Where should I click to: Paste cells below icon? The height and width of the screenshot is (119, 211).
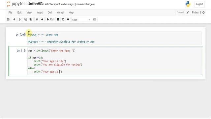31,20
